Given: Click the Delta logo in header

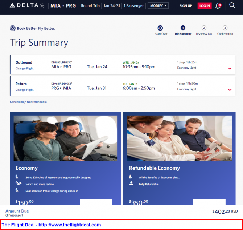Looking at the screenshot, I should pos(27,5).
